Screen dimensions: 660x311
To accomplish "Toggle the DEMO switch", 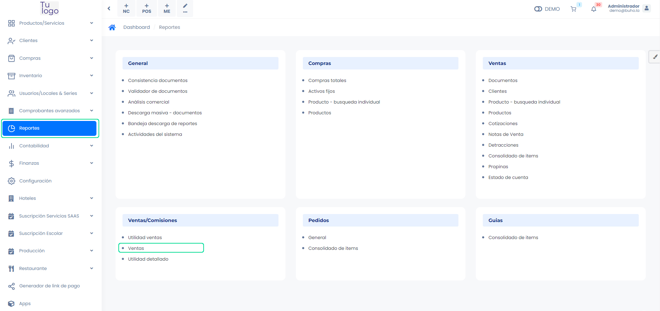I will pyautogui.click(x=538, y=9).
